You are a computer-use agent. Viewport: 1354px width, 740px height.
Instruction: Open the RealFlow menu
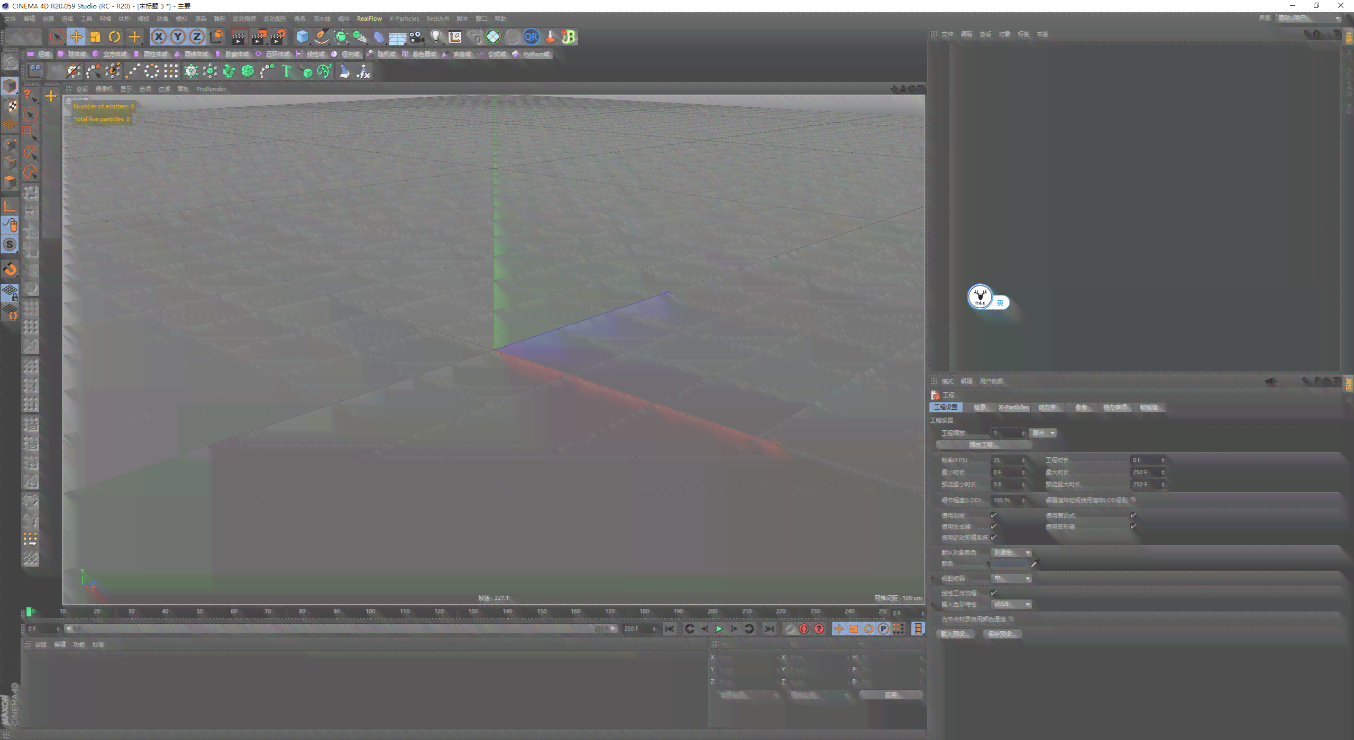[x=369, y=18]
